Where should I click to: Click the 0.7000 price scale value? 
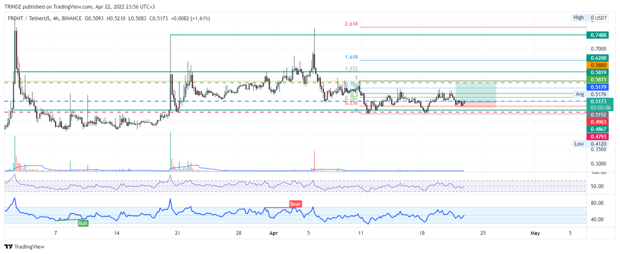598,49
